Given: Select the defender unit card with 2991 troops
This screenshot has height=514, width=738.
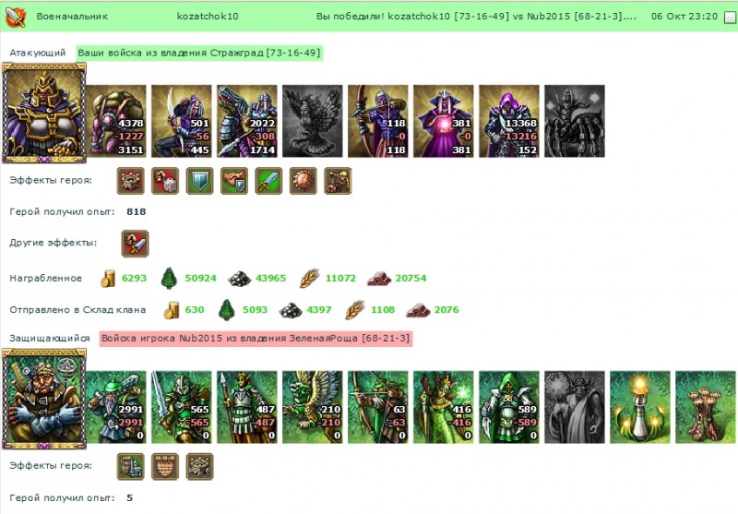Looking at the screenshot, I should click(116, 407).
